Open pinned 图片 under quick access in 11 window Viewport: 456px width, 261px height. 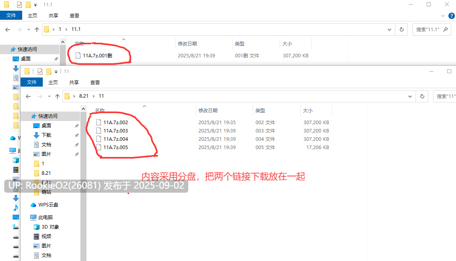tap(46, 154)
